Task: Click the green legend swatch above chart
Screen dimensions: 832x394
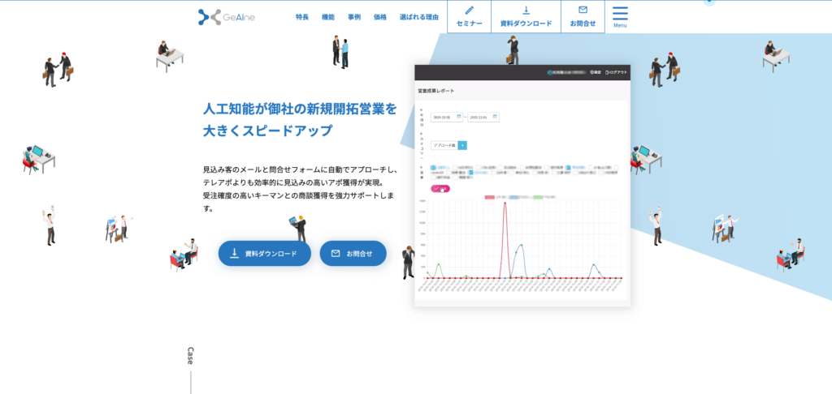Action: click(538, 197)
